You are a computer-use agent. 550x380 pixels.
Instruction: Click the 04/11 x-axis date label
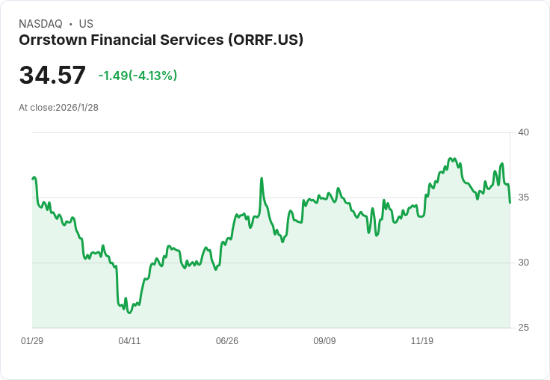click(129, 340)
